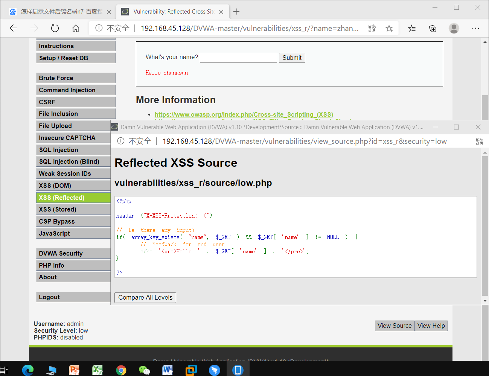
Task: Select Brute Force in the sidebar
Action: coord(76,78)
